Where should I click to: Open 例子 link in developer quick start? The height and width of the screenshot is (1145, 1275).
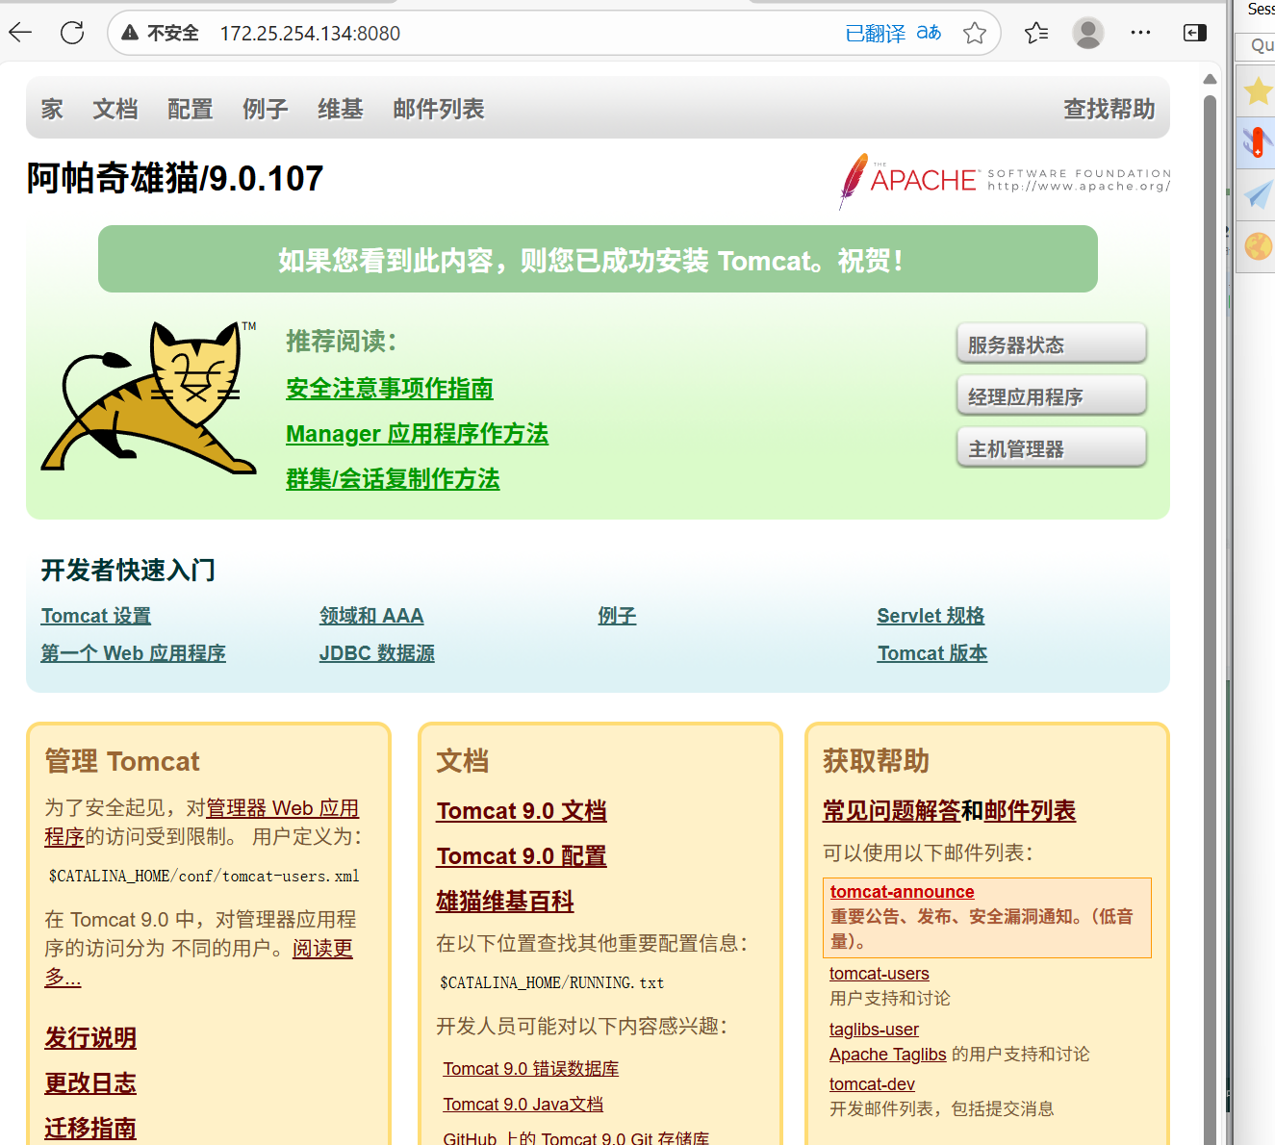point(617,616)
